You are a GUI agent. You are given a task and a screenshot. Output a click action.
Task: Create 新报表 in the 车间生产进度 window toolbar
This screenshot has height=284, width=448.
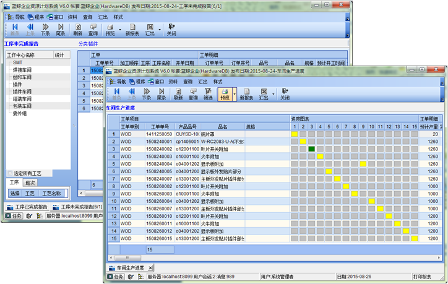pos(246,94)
